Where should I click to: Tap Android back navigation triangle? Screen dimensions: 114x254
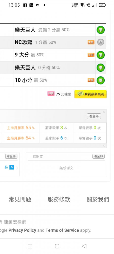click(x=84, y=246)
